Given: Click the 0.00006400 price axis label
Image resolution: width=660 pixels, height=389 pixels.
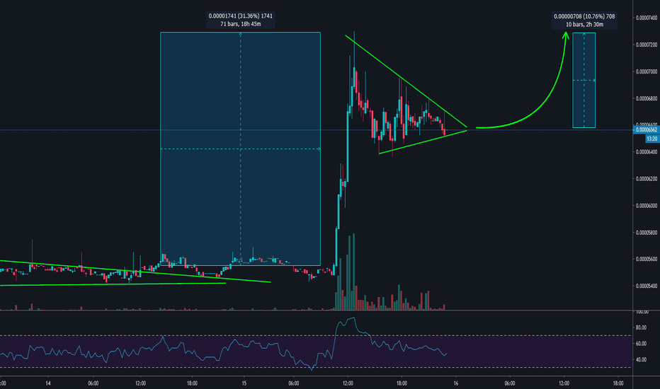Looking at the screenshot, I should [646, 152].
